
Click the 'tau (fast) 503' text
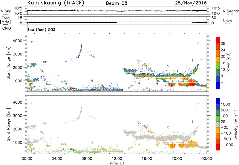coord(42,29)
